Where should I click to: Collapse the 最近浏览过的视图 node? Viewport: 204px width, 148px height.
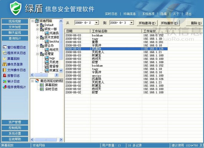[32, 81]
